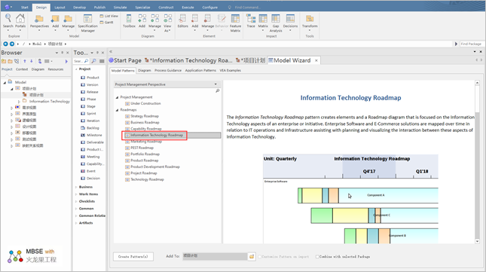Select Milestone in the Toolbox
Viewport: 486px width, 272px height.
click(x=91, y=135)
